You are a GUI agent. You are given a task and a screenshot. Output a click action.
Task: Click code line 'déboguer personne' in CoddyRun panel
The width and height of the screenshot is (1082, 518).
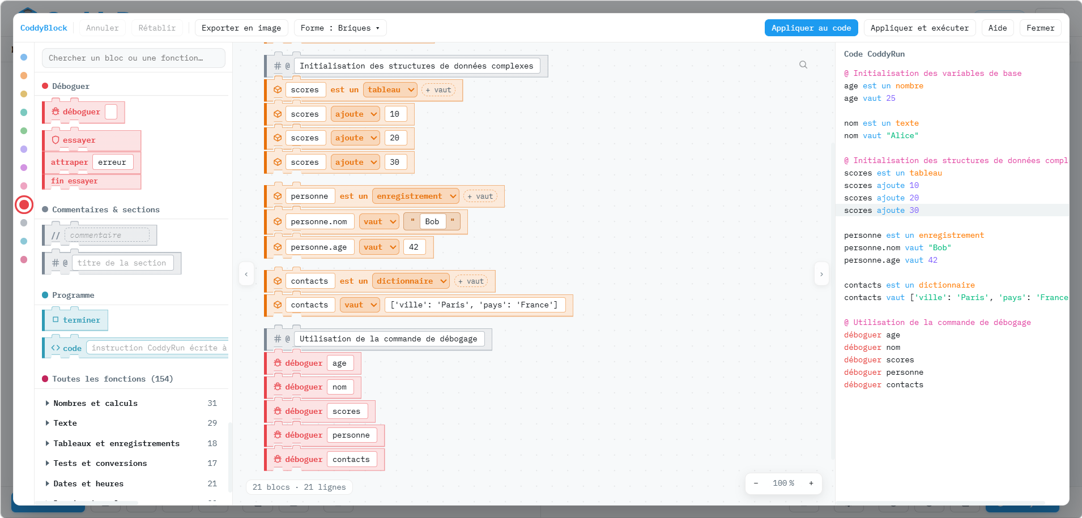[883, 372]
